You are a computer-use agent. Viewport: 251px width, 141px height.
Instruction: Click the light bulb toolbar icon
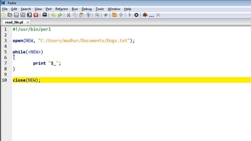[121, 15]
